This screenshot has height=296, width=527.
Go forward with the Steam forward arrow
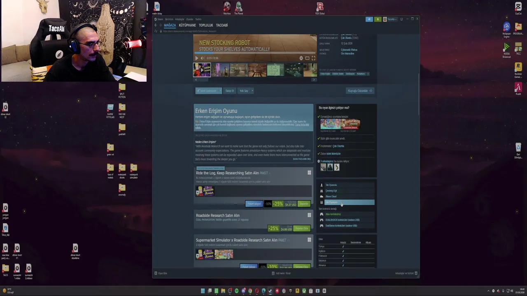(x=161, y=25)
